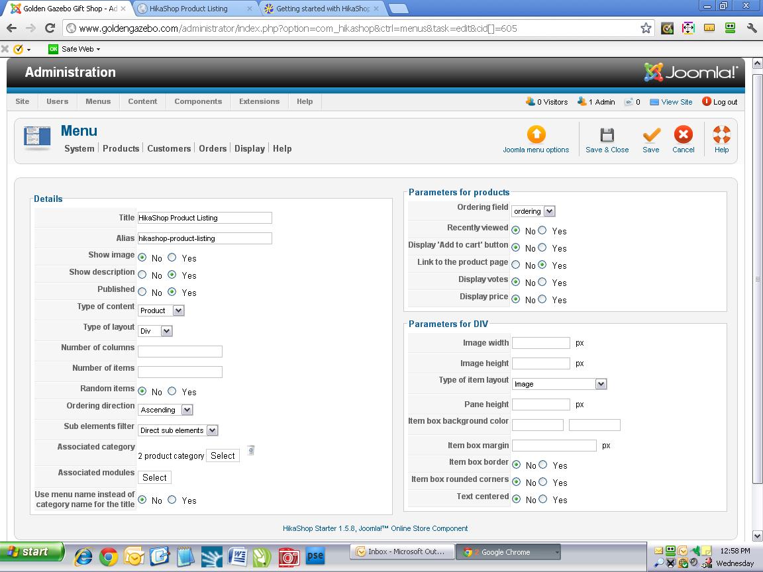
Task: Open a new browser tab
Action: (x=399, y=8)
